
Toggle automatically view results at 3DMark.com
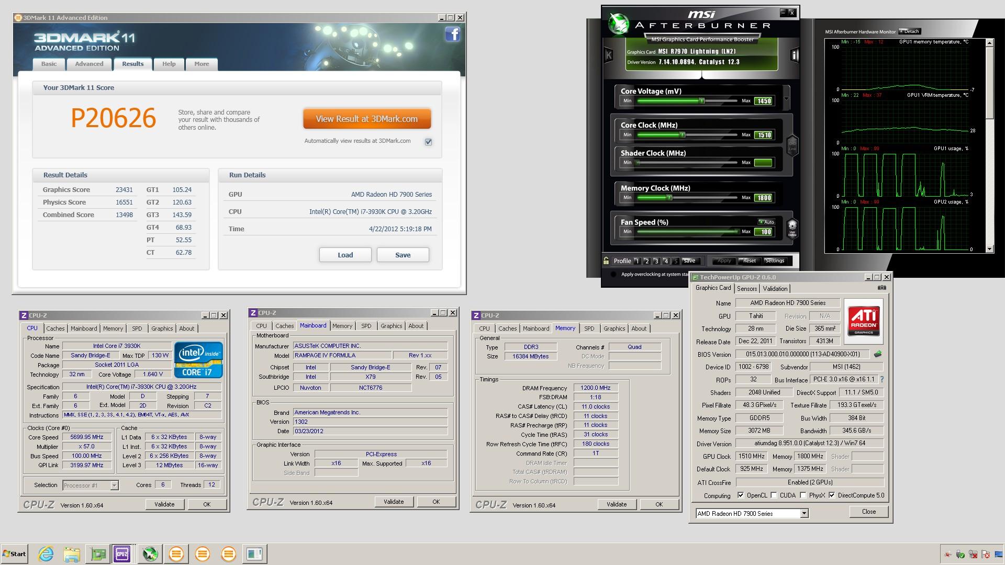click(429, 142)
